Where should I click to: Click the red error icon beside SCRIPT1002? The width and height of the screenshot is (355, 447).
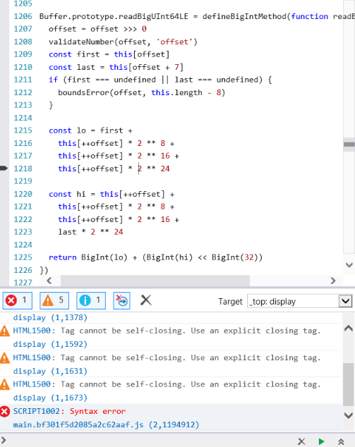5,411
